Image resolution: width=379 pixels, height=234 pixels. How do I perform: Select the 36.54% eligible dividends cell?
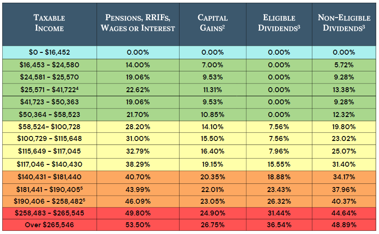tap(279, 225)
